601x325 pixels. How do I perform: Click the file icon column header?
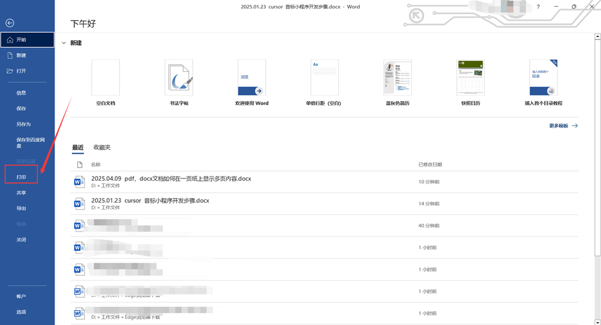click(80, 165)
